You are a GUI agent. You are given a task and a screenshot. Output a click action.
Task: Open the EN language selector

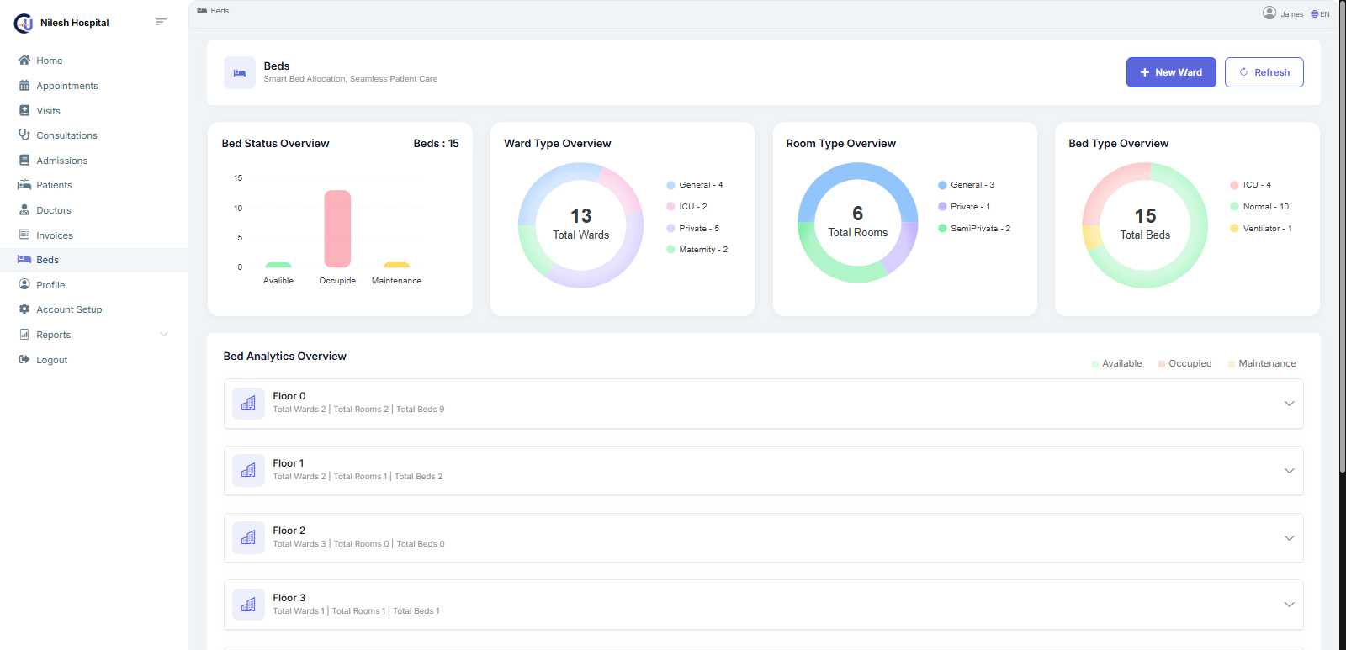(1320, 13)
